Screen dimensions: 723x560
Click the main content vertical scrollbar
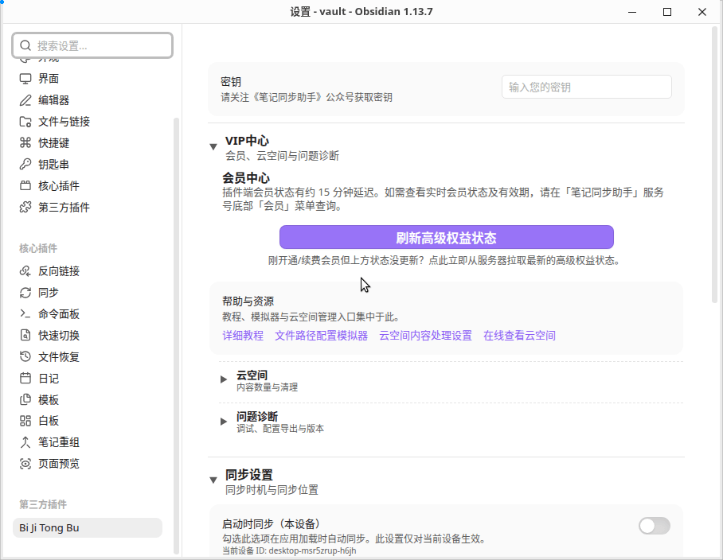[x=715, y=165]
